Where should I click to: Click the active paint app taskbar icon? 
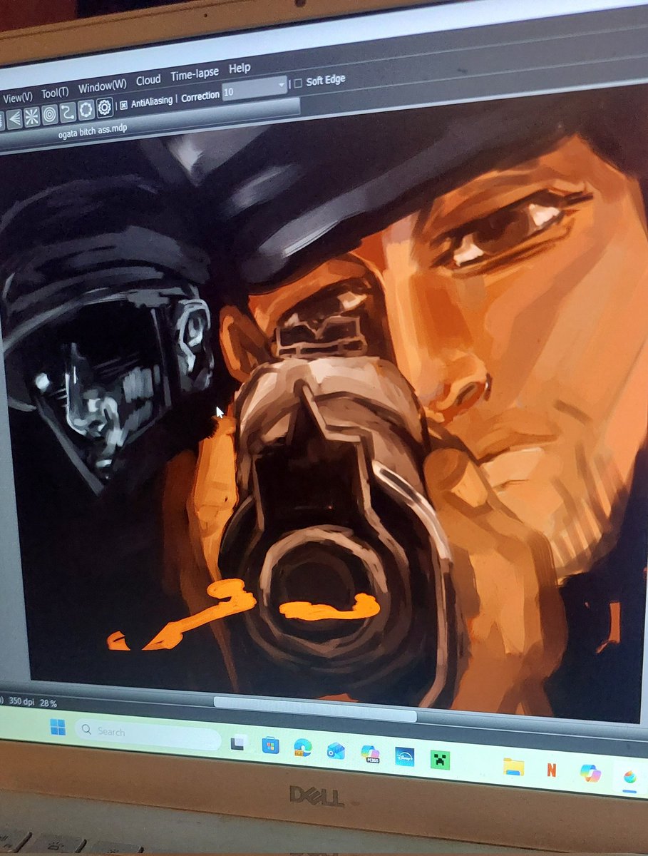point(630,777)
